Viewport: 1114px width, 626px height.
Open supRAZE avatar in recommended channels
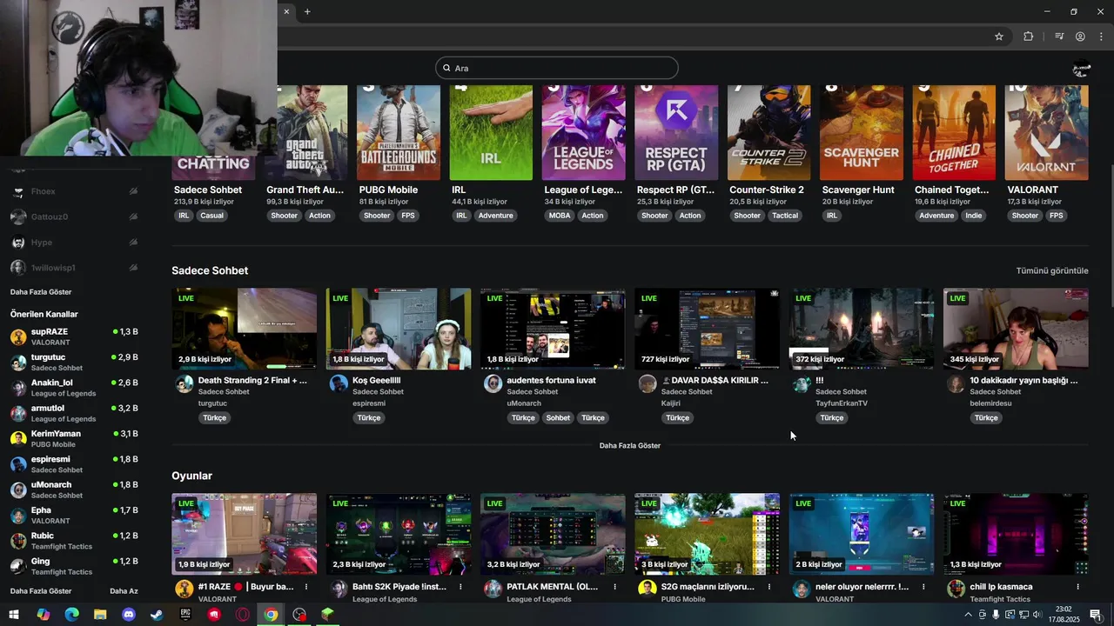click(17, 336)
